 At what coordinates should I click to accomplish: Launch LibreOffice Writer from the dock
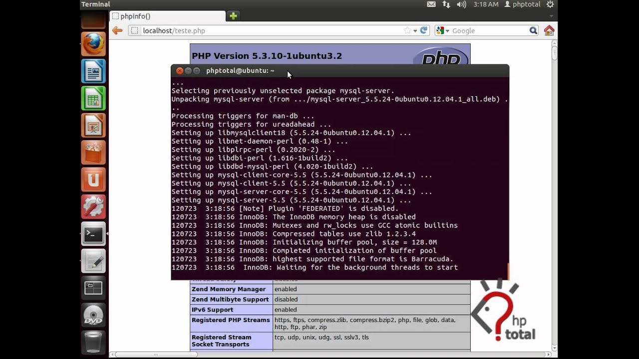(x=93, y=71)
